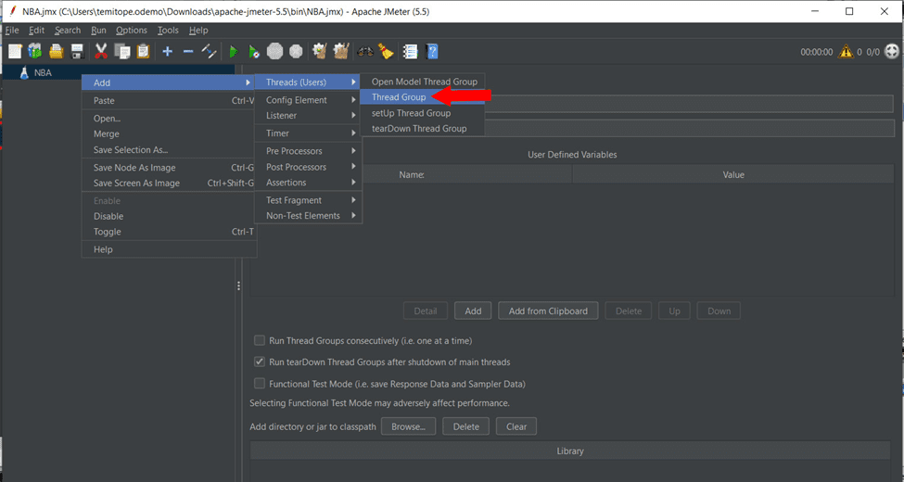
Task: Select the NBA test plan node
Action: coord(43,72)
